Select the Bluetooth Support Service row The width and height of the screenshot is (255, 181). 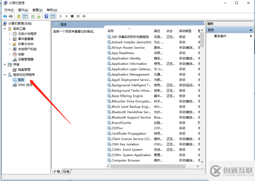tap(153, 117)
